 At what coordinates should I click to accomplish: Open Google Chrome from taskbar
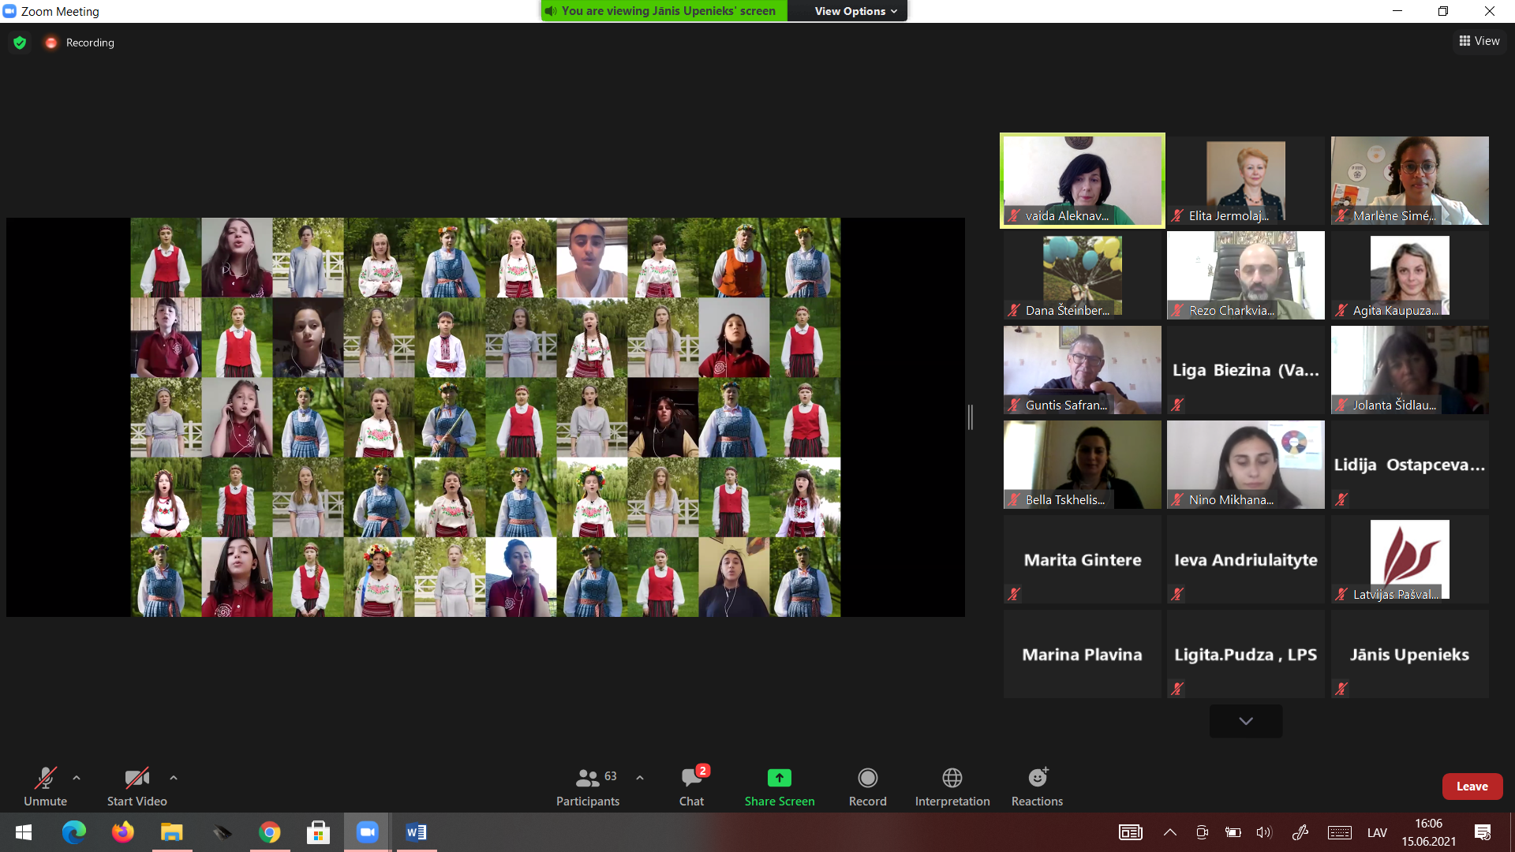pyautogui.click(x=270, y=832)
